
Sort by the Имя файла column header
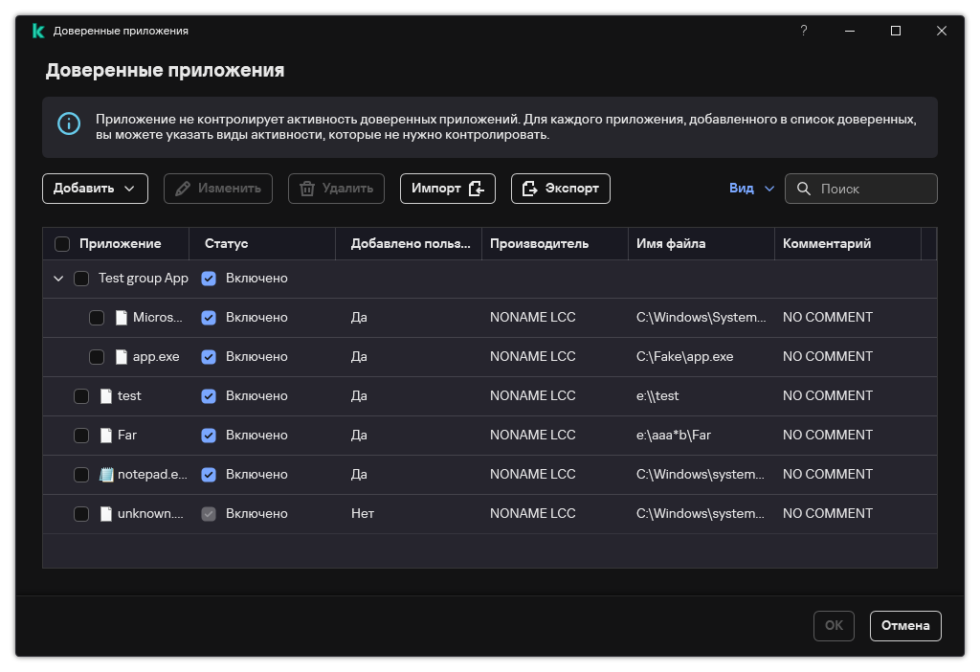[x=671, y=244]
